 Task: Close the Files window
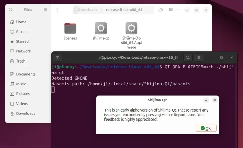[x=206, y=10]
